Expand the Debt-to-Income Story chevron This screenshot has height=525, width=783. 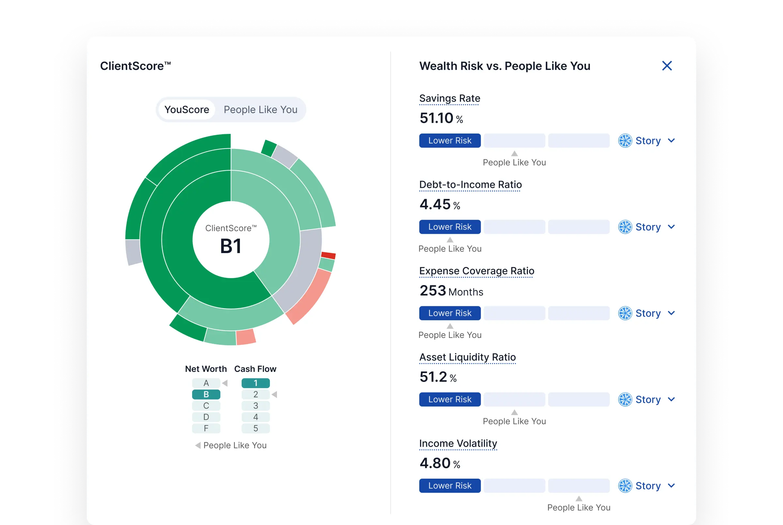pos(671,227)
